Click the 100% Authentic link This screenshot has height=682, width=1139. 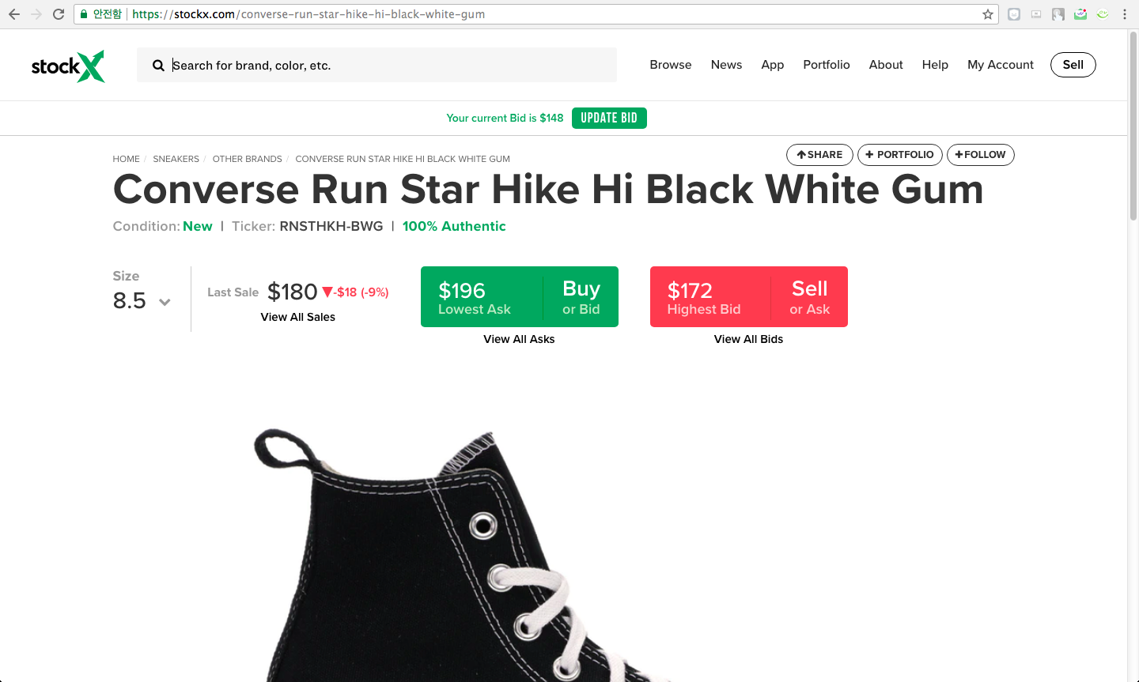[454, 226]
